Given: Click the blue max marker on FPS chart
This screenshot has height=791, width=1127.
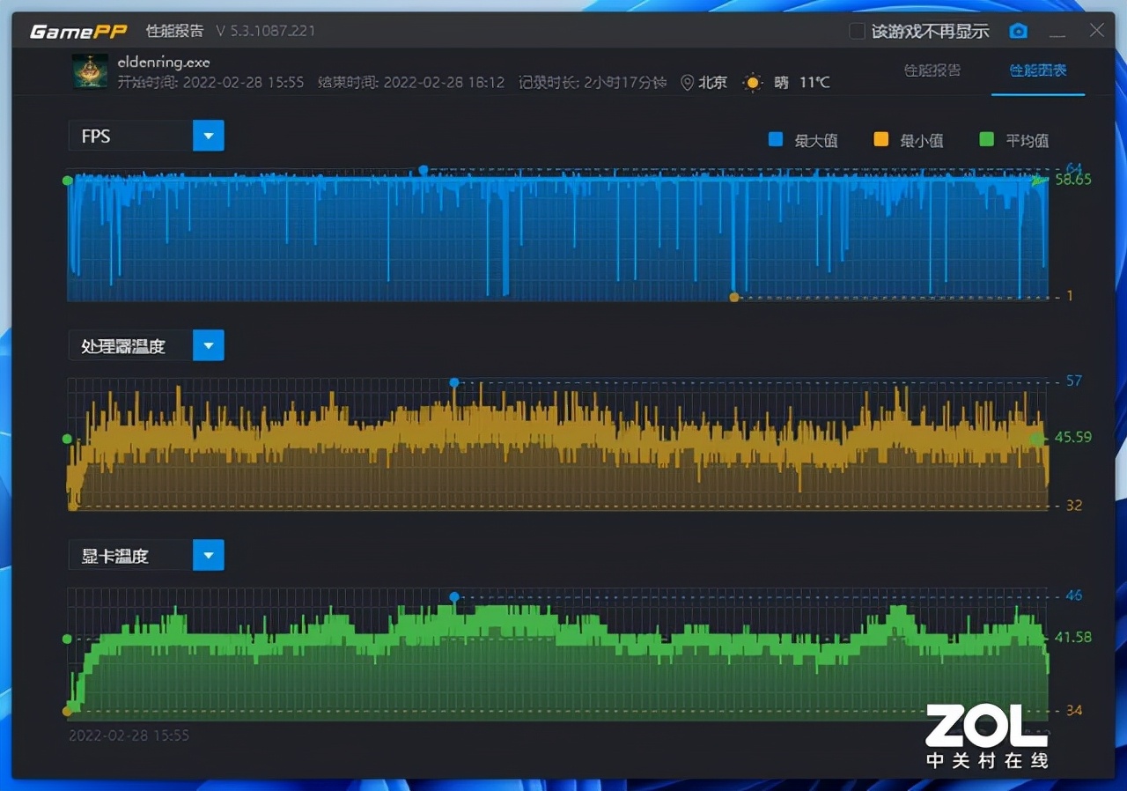Looking at the screenshot, I should pyautogui.click(x=424, y=169).
